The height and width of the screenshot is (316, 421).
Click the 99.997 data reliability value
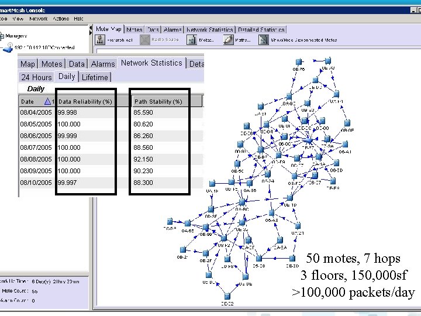pos(67,183)
